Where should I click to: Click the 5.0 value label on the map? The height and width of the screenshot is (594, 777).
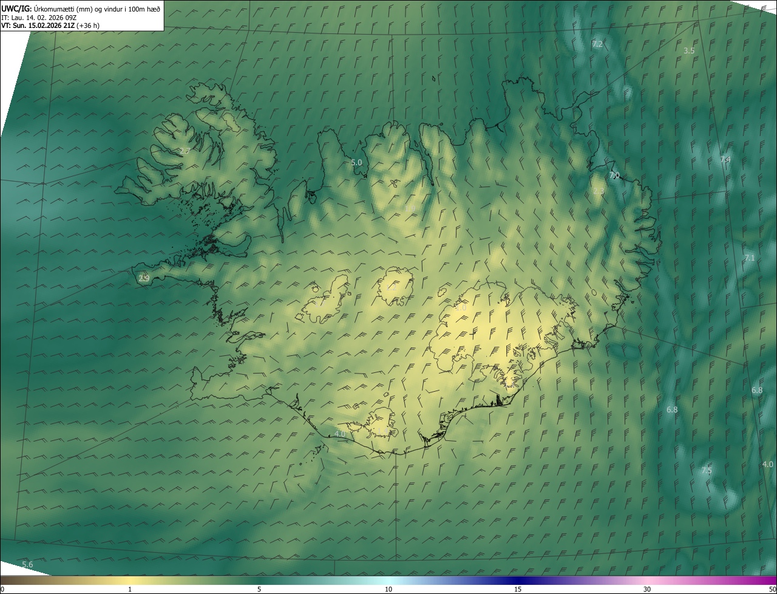coord(356,163)
